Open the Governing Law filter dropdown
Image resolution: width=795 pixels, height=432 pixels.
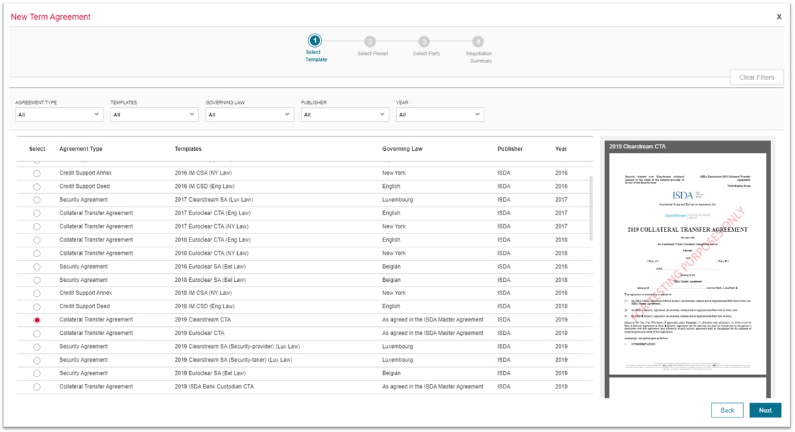[x=250, y=114]
